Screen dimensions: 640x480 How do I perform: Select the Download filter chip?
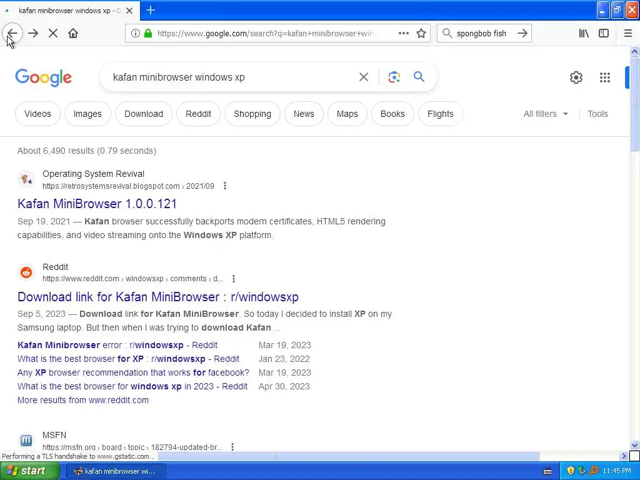click(x=144, y=114)
